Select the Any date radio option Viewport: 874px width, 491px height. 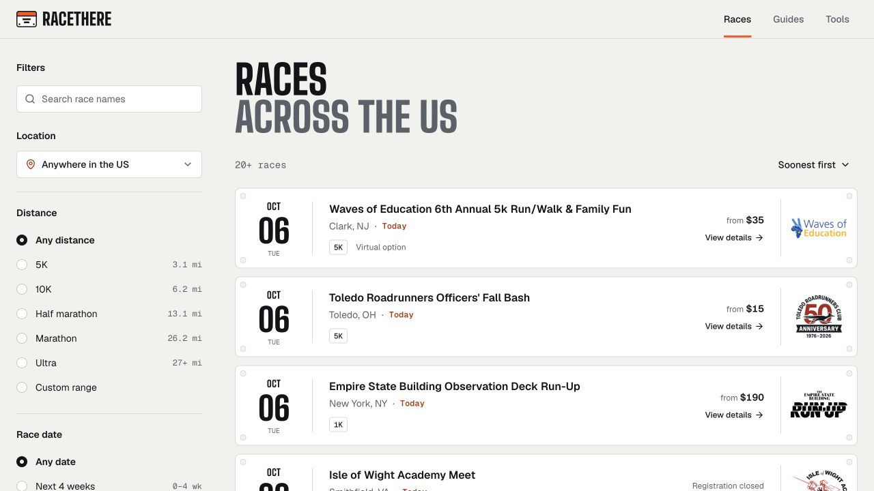coord(22,462)
